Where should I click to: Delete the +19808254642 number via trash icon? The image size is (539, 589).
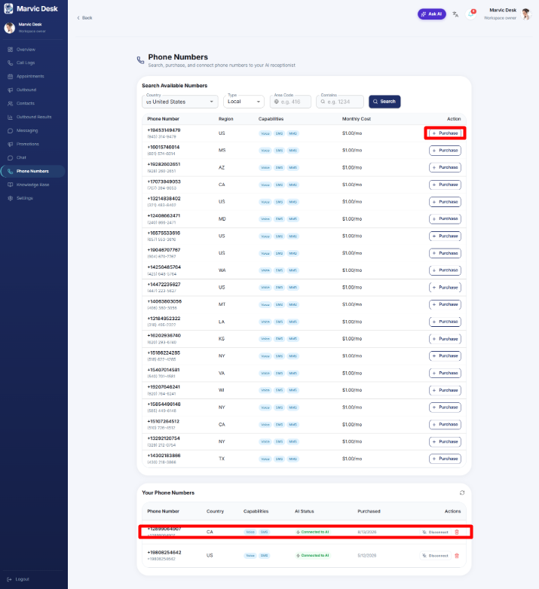(457, 556)
